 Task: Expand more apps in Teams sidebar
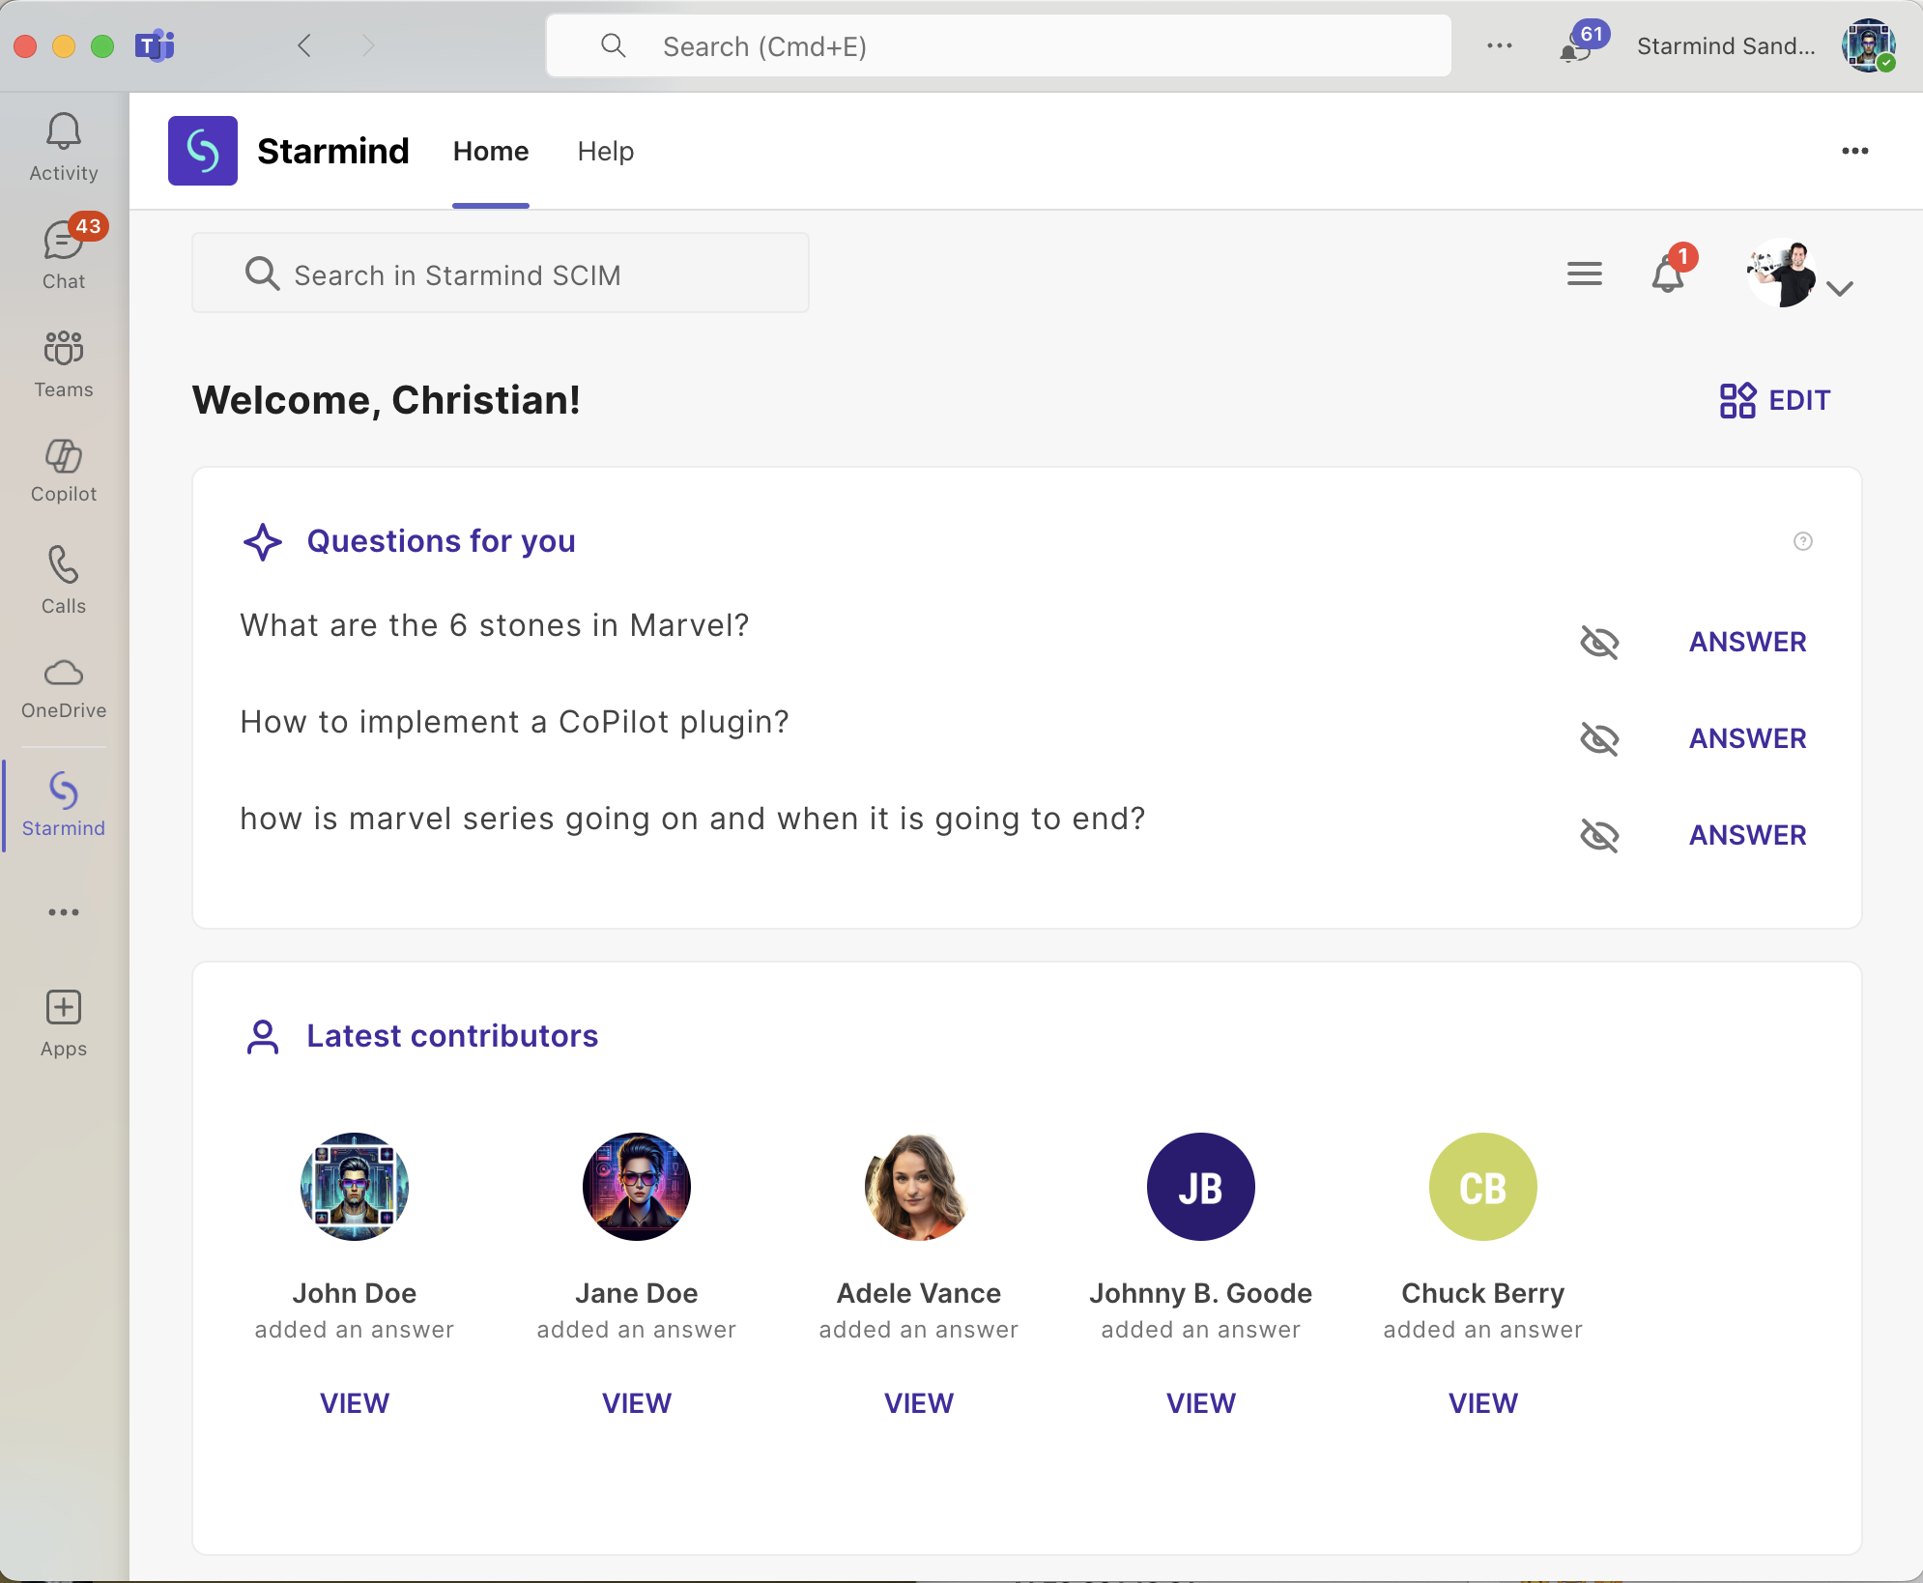(x=64, y=912)
